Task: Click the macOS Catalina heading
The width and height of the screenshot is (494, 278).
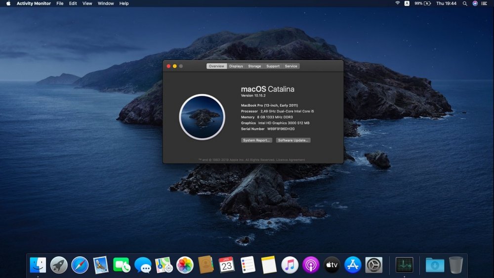Action: pyautogui.click(x=267, y=89)
